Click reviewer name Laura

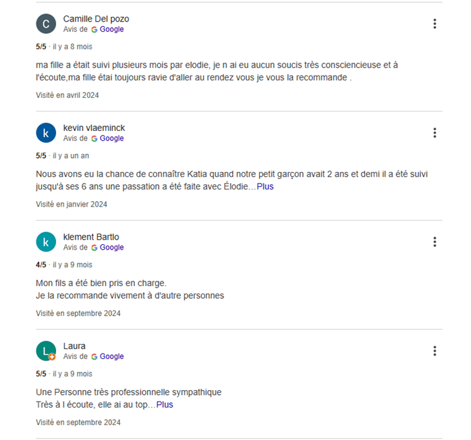coord(74,346)
